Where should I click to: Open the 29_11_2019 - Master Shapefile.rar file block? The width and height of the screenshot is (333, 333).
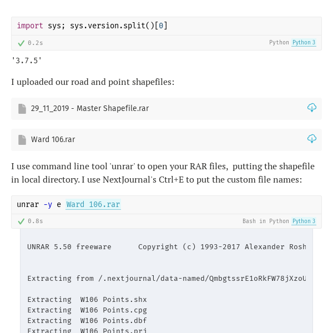(167, 109)
